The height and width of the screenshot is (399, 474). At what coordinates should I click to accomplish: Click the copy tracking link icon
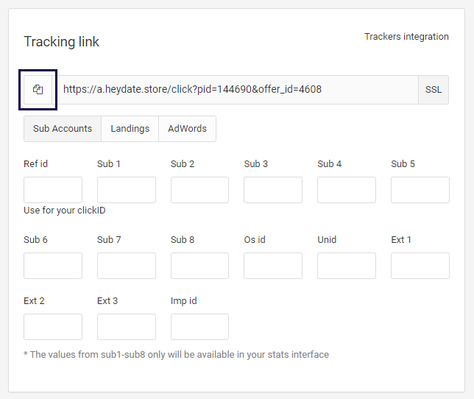tap(38, 90)
